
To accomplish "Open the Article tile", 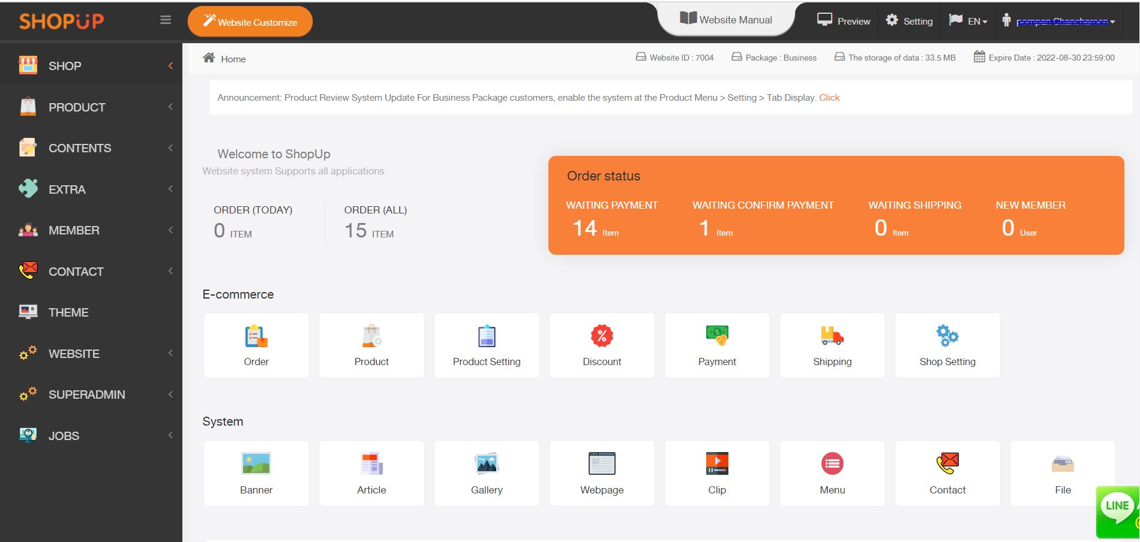I will point(371,473).
